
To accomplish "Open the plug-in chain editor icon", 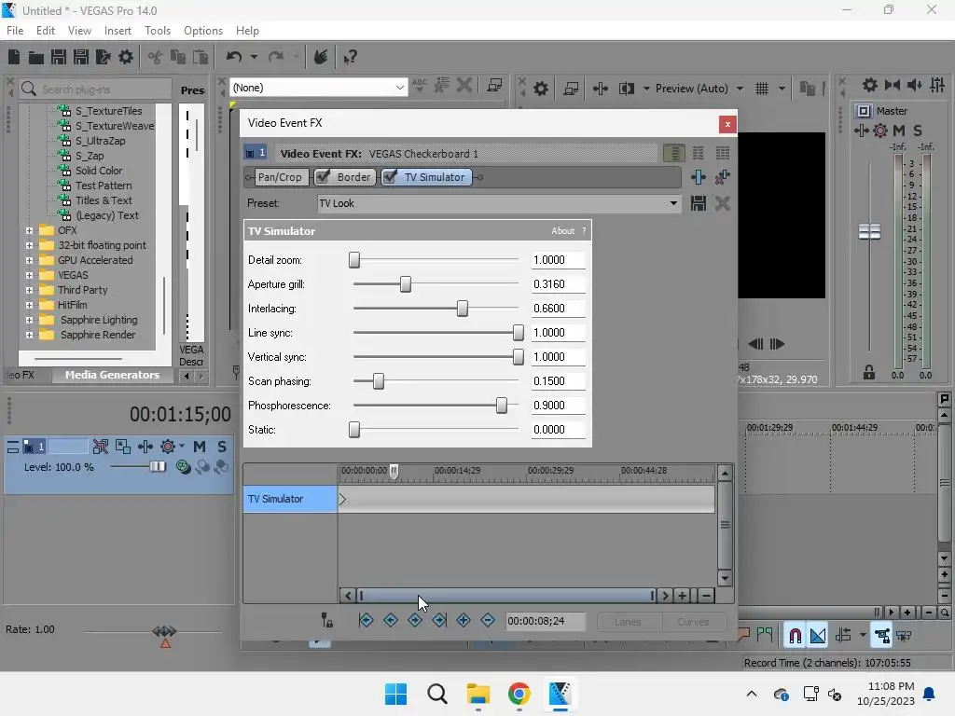I will (x=698, y=177).
